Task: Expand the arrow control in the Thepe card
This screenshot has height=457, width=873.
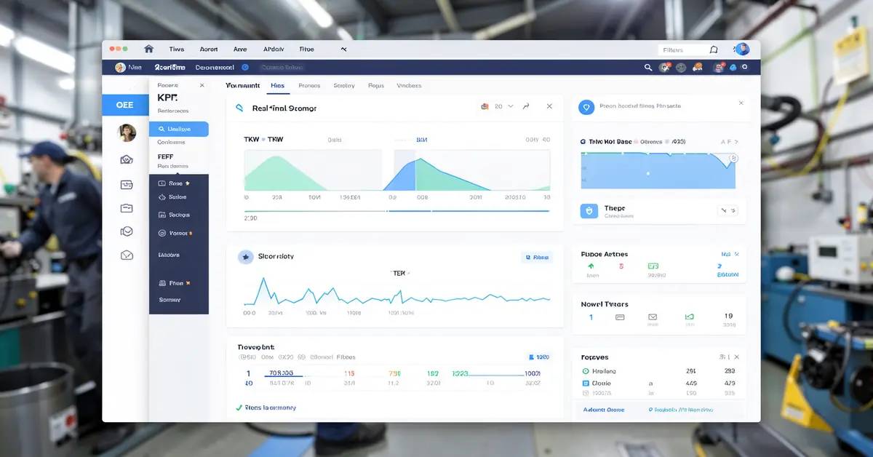Action: click(727, 211)
